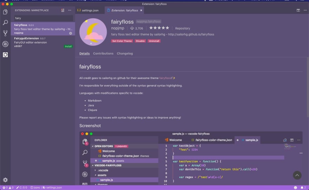This screenshot has height=190, width=309.
Task: Open the Explorer view in activity bar
Action: pyautogui.click(x=5, y=12)
